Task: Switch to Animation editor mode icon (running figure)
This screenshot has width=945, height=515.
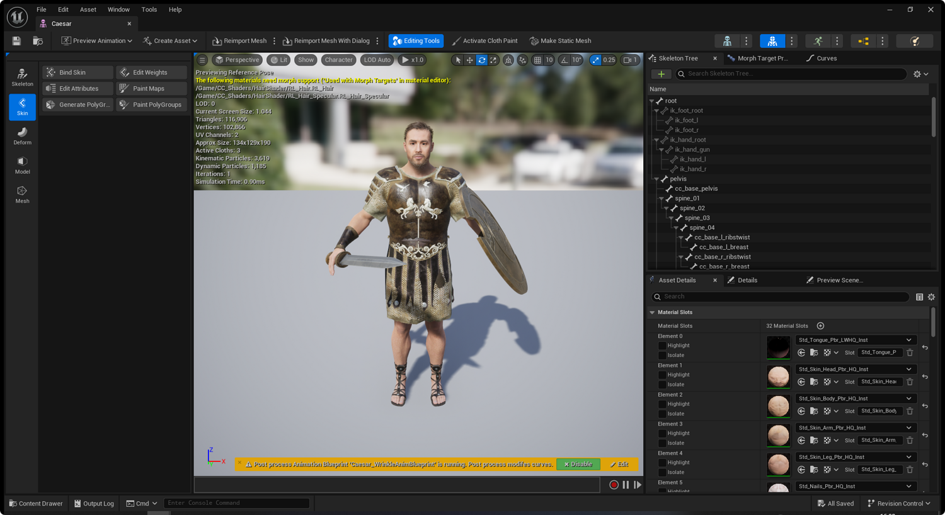Action: 818,41
